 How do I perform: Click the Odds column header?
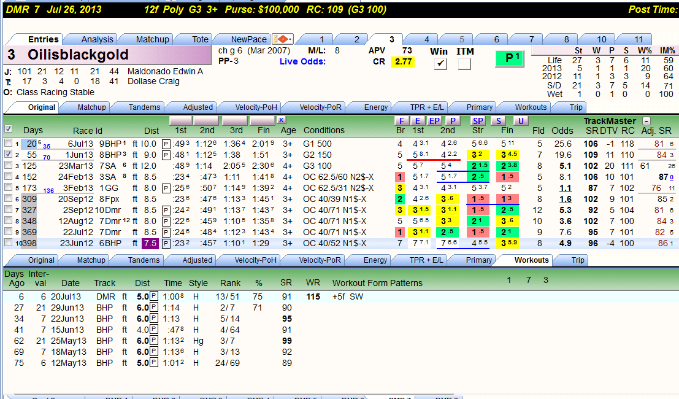tap(562, 130)
